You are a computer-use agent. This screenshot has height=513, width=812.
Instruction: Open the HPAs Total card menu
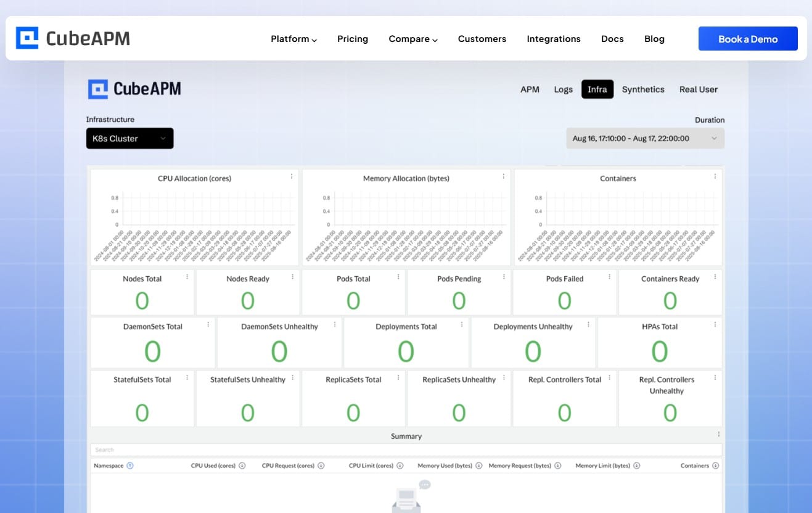pos(715,324)
